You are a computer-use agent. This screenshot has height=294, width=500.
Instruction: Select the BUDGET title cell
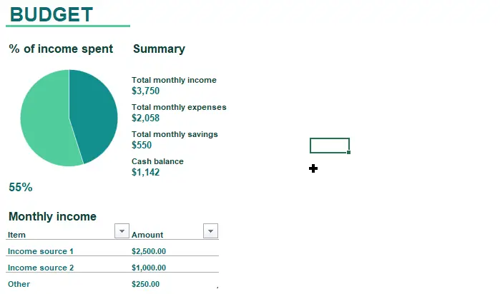click(x=52, y=15)
